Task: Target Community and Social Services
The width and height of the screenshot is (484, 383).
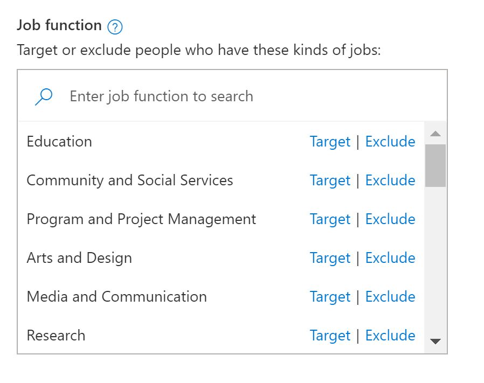Action: pyautogui.click(x=330, y=180)
